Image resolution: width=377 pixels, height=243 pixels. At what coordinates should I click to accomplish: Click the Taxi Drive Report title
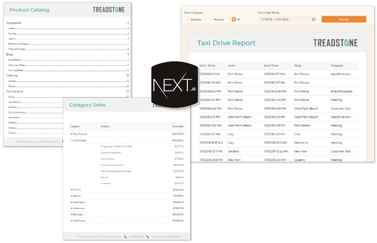point(226,43)
